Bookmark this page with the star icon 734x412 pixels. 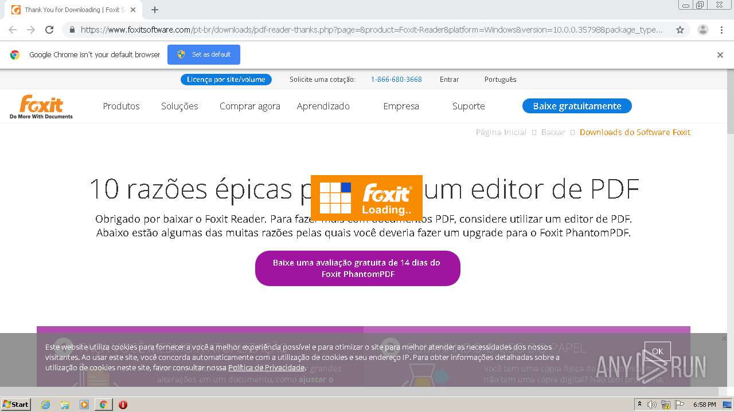tap(680, 30)
